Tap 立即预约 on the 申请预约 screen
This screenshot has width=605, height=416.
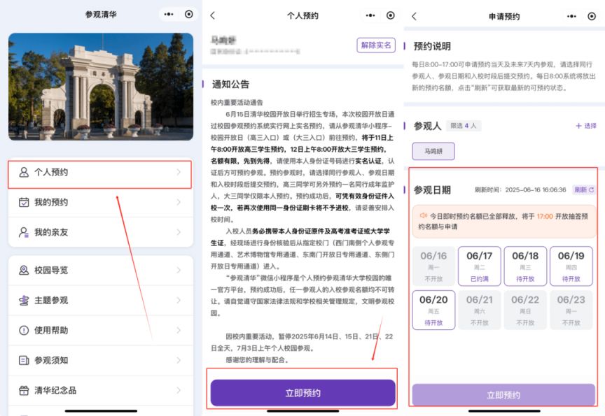pos(503,395)
